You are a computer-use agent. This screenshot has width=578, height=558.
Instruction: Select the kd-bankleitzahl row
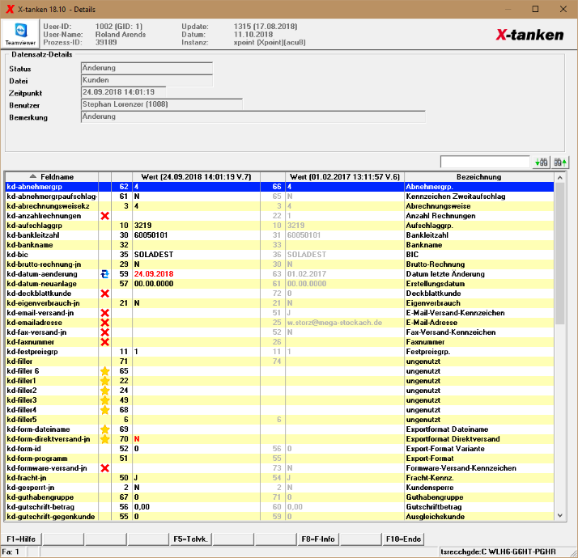click(279, 235)
